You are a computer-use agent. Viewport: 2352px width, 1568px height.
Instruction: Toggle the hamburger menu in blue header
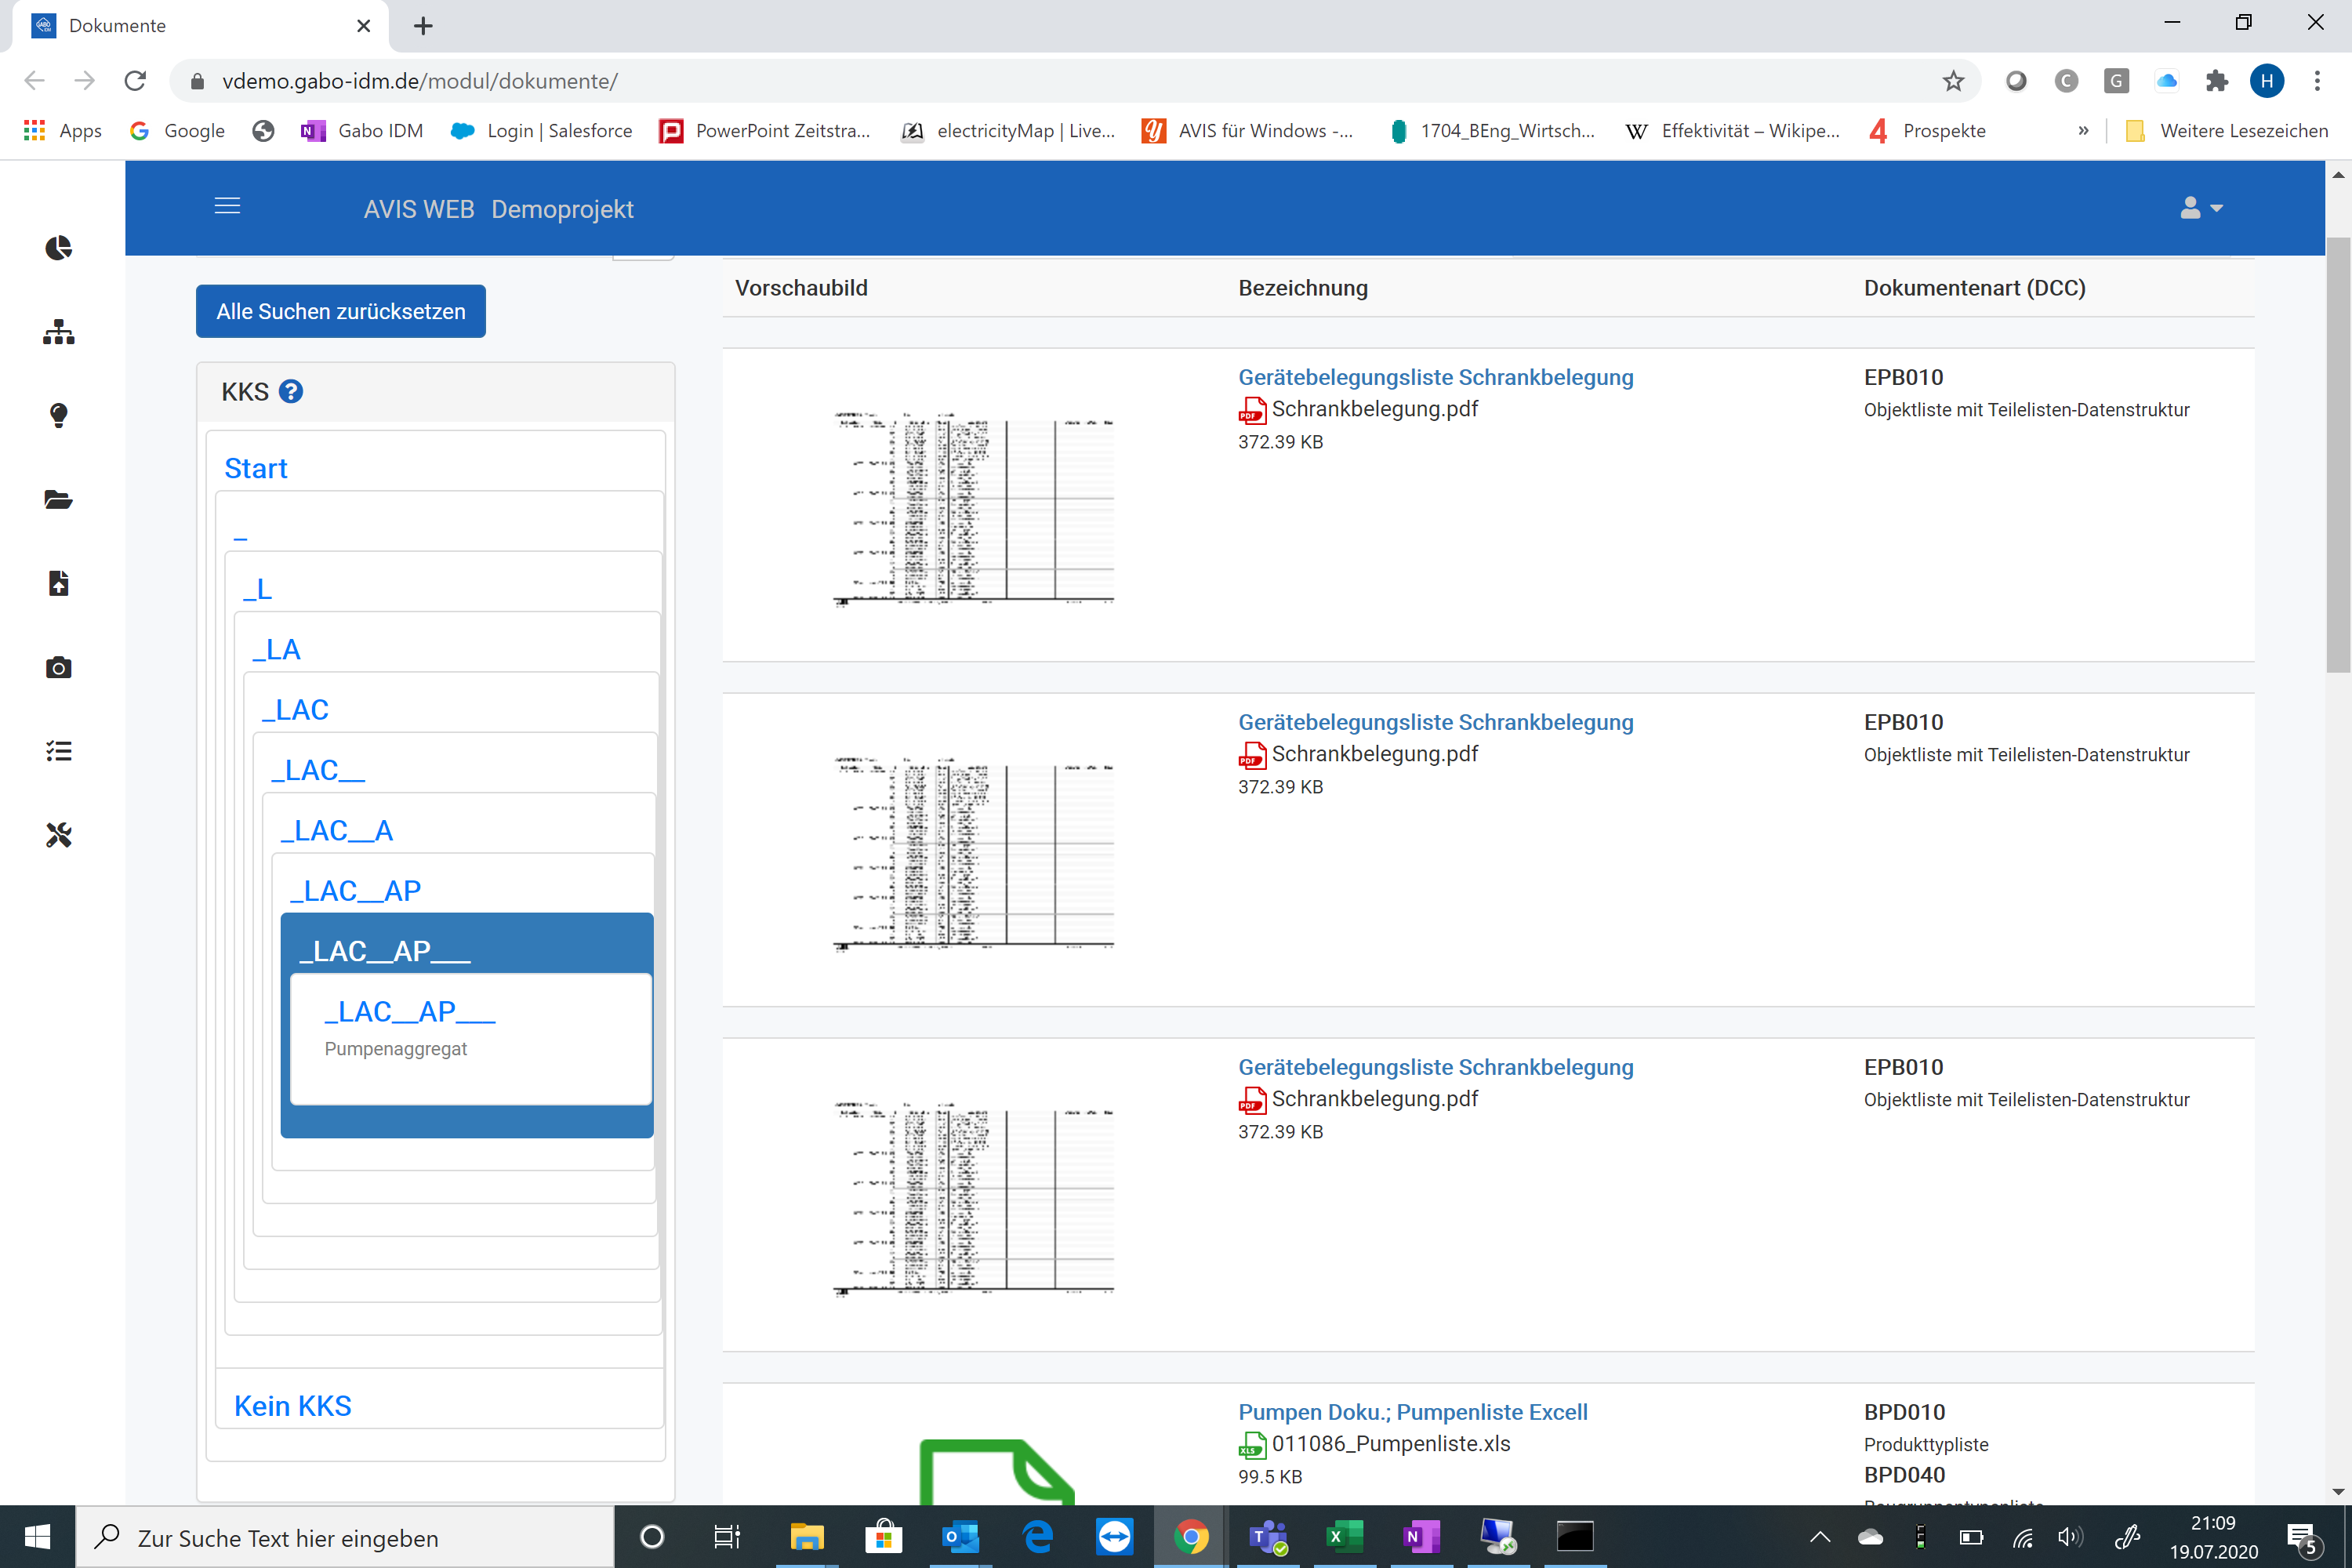(x=227, y=206)
